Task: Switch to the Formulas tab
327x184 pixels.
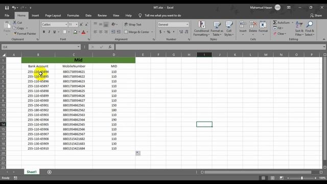Action: click(73, 15)
